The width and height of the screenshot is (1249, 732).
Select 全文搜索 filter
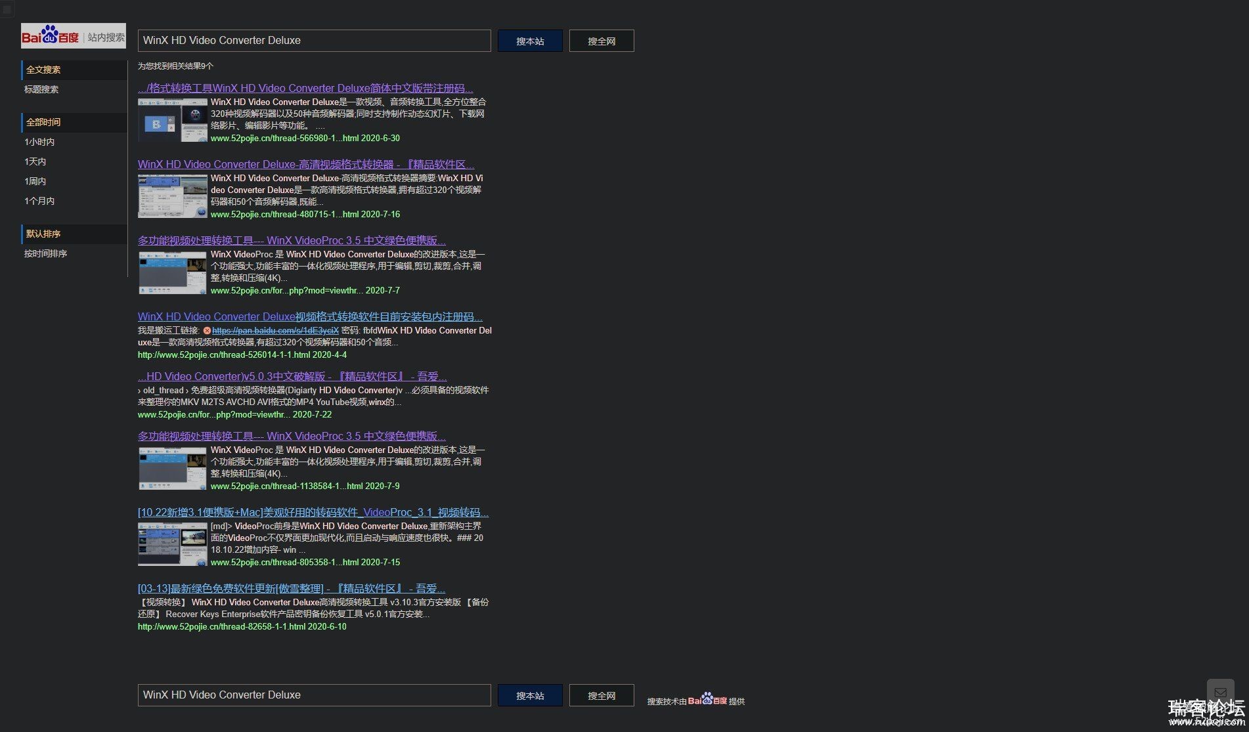[x=74, y=70]
